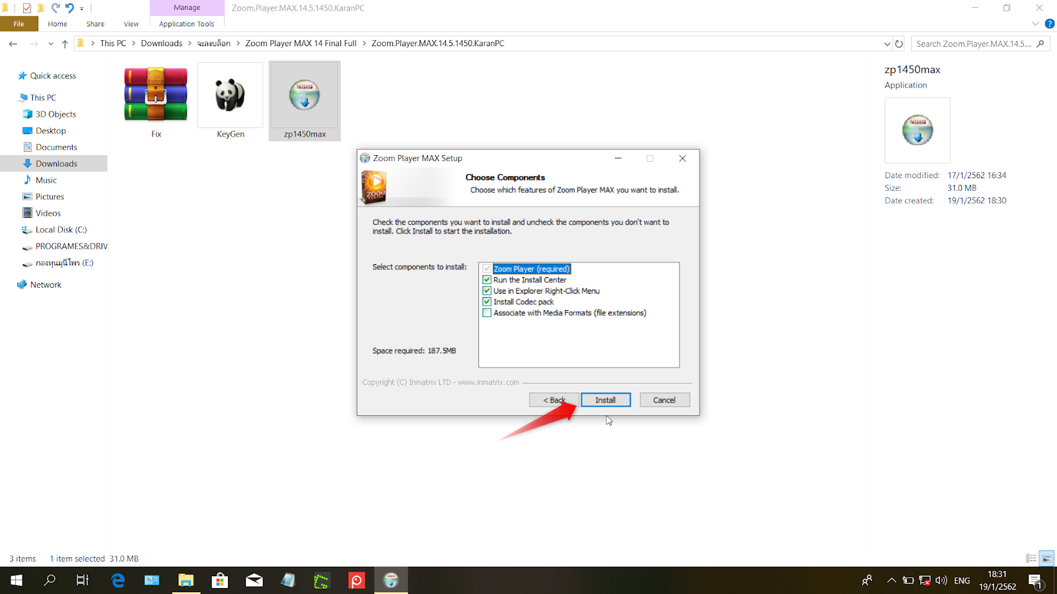The image size is (1057, 594).
Task: Toggle Install Codec pack checkbox
Action: [487, 302]
